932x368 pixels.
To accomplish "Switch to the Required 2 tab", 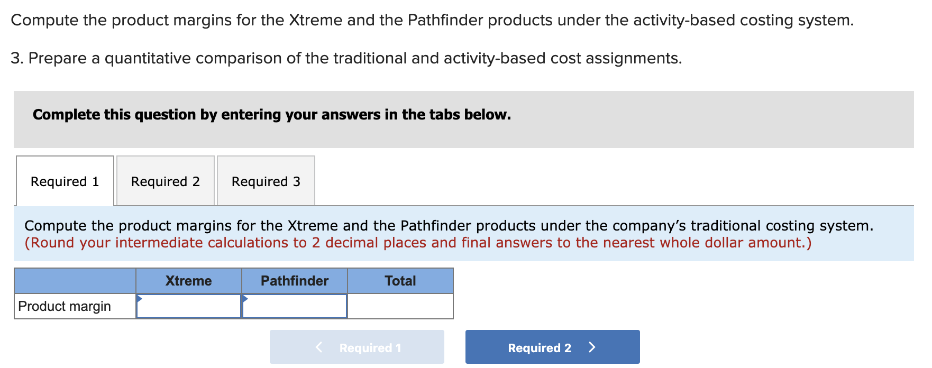I will click(x=165, y=181).
